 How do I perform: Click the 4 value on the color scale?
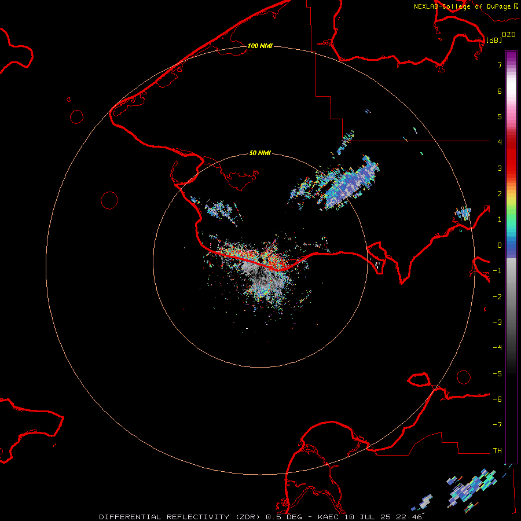[x=500, y=142]
